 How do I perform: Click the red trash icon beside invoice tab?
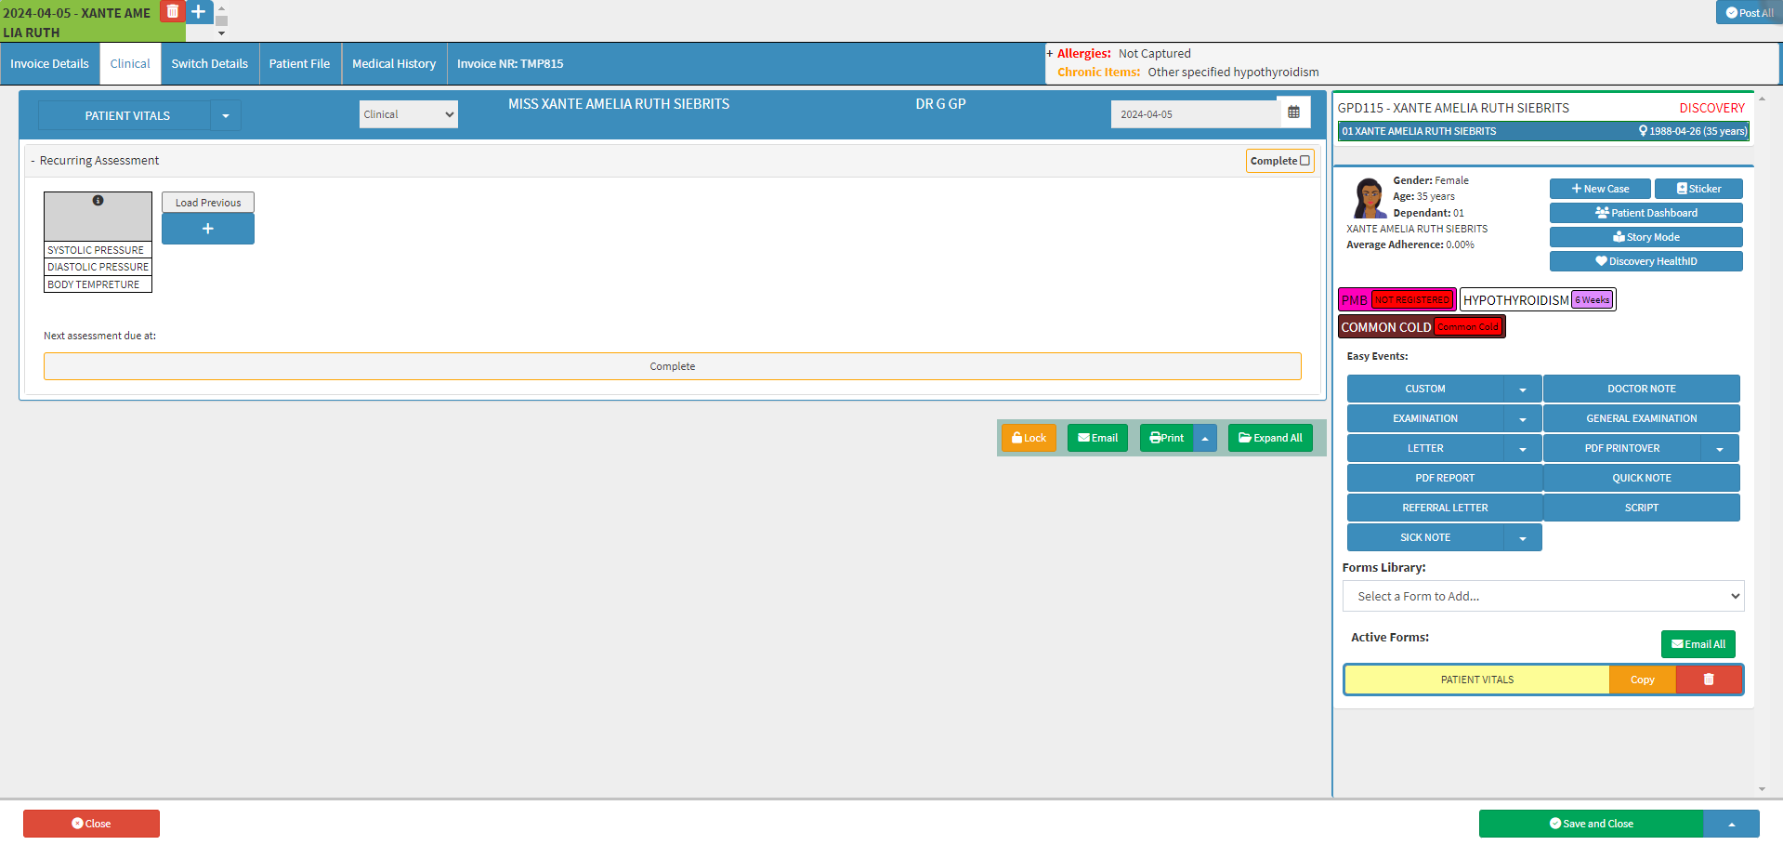[172, 11]
